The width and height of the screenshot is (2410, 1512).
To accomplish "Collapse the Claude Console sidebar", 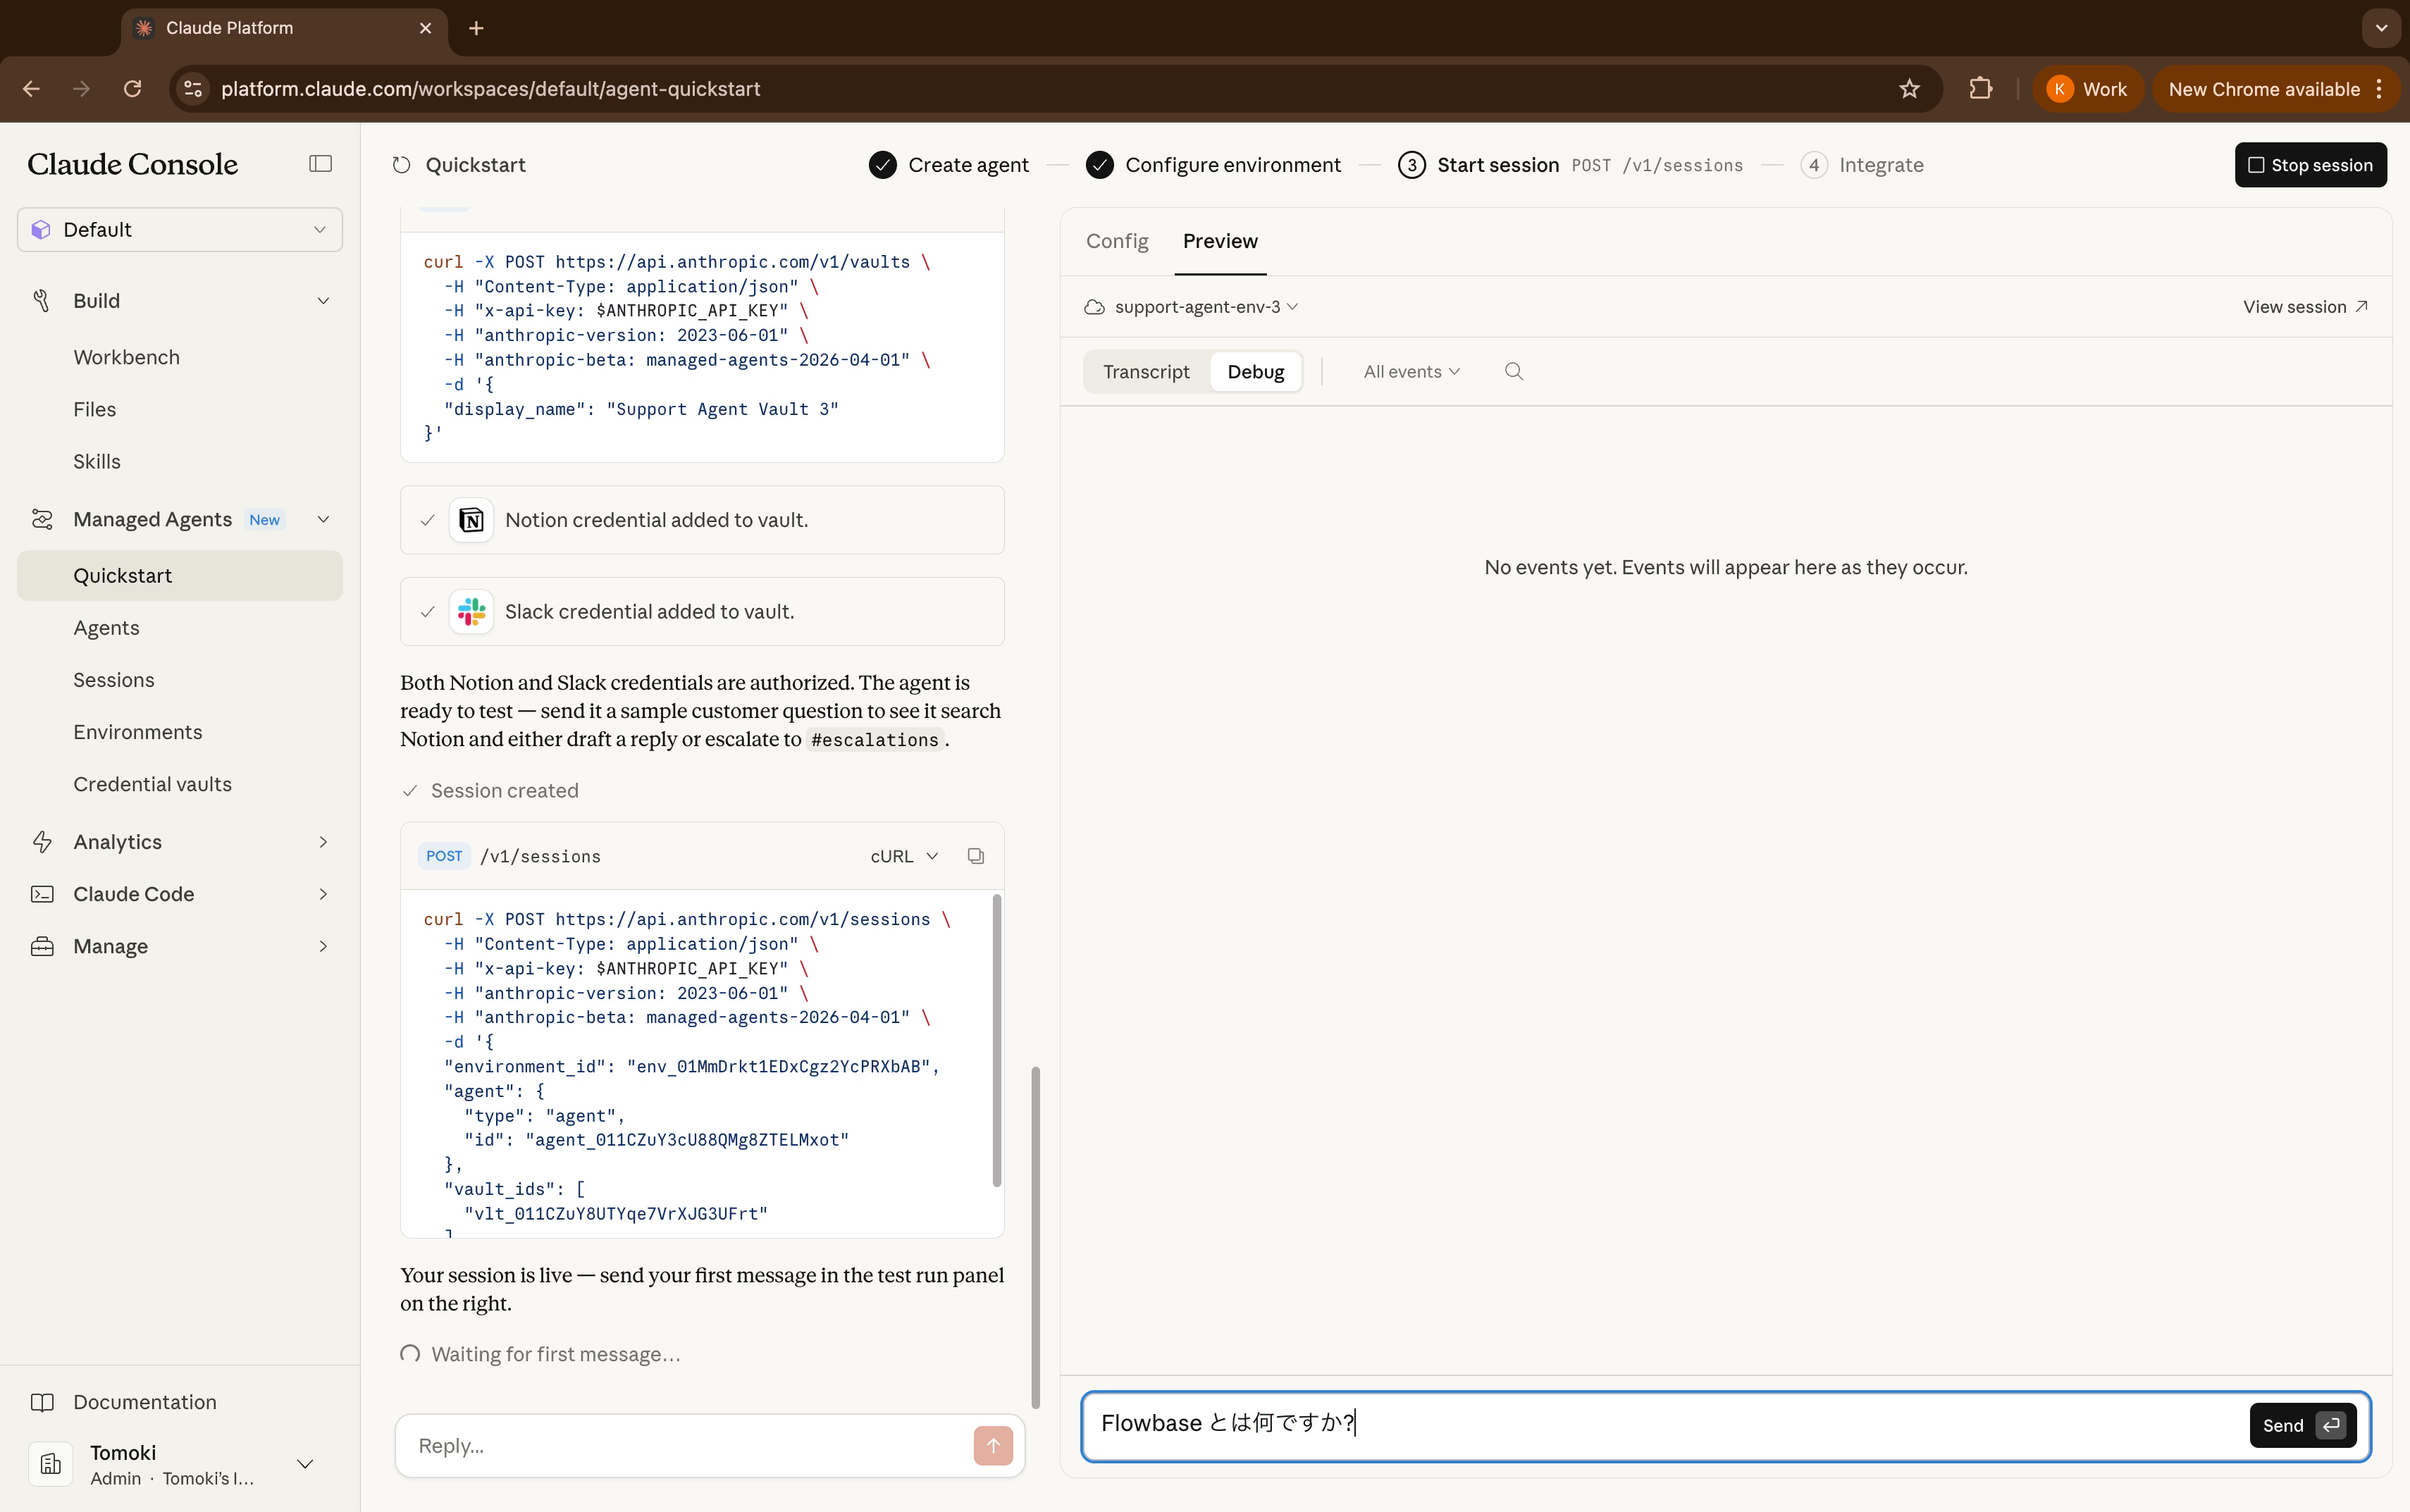I will tap(320, 164).
